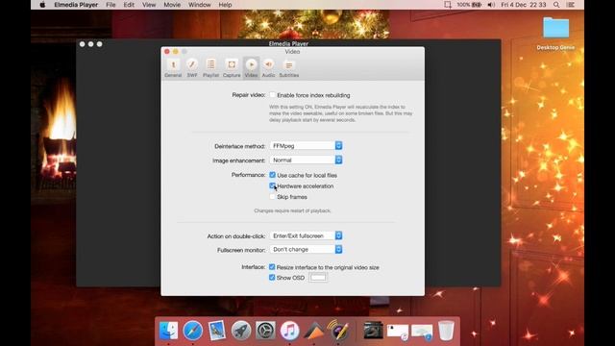
Task: Open Finder from the Dock
Action: (169, 331)
